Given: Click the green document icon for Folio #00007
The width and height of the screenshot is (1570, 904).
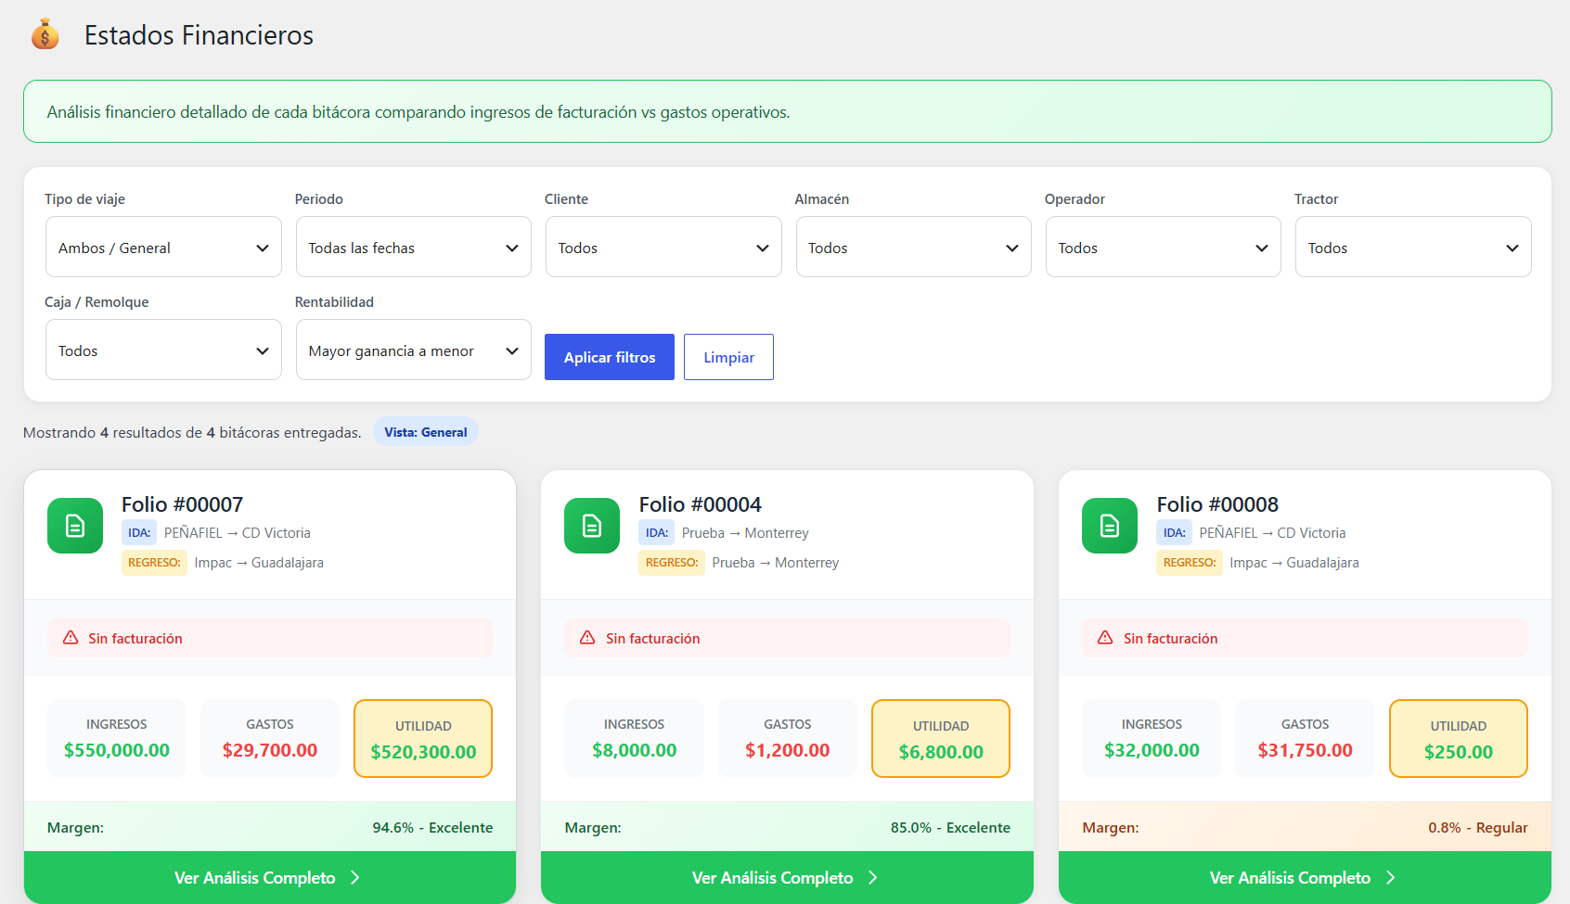Looking at the screenshot, I should pos(75,526).
